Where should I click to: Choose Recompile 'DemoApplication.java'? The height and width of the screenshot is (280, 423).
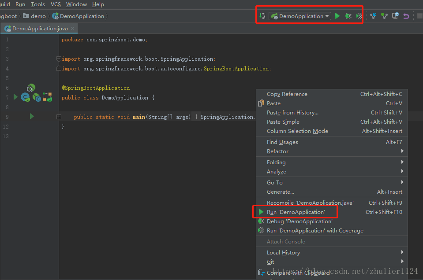(332, 203)
